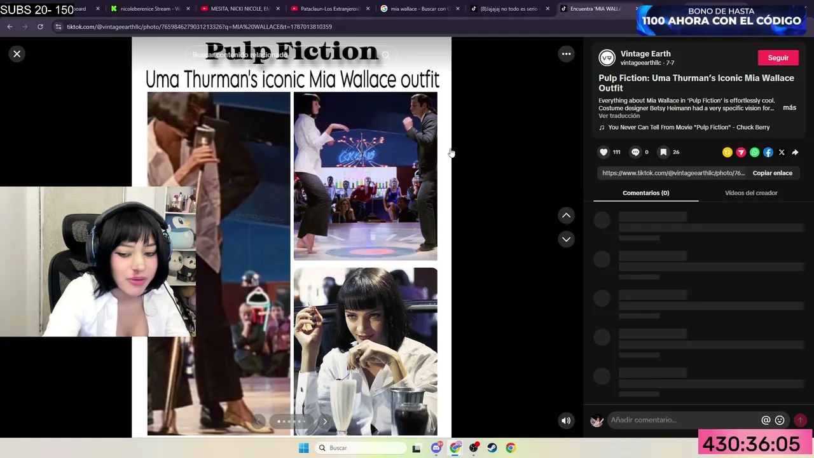Screen dimensions: 814x458
Task: Open Discord from the taskbar
Action: (436, 448)
